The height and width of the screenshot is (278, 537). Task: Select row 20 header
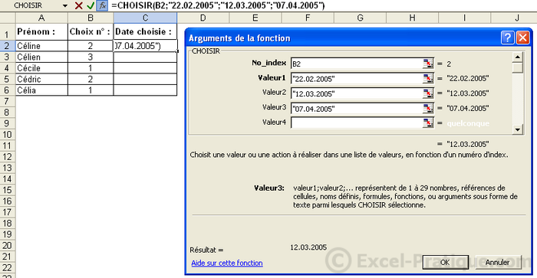pos(7,246)
